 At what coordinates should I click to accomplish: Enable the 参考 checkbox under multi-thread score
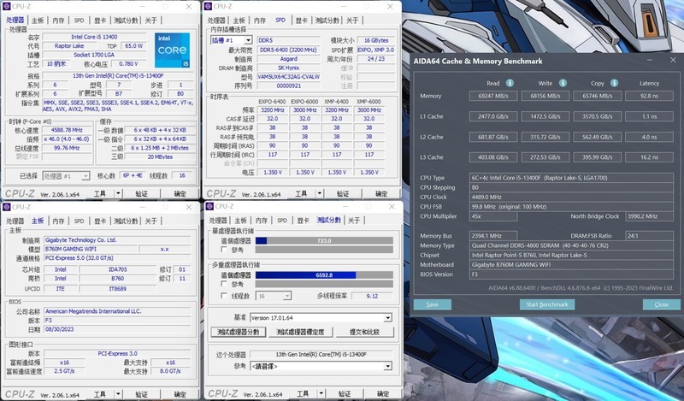pyautogui.click(x=224, y=284)
